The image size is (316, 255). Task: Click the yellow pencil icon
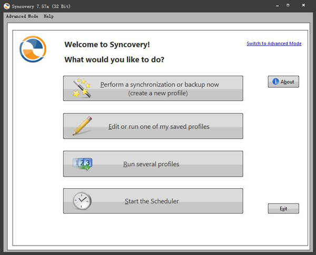tap(83, 126)
